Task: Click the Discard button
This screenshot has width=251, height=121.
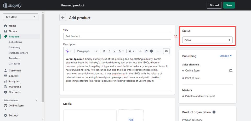Action: point(214,5)
